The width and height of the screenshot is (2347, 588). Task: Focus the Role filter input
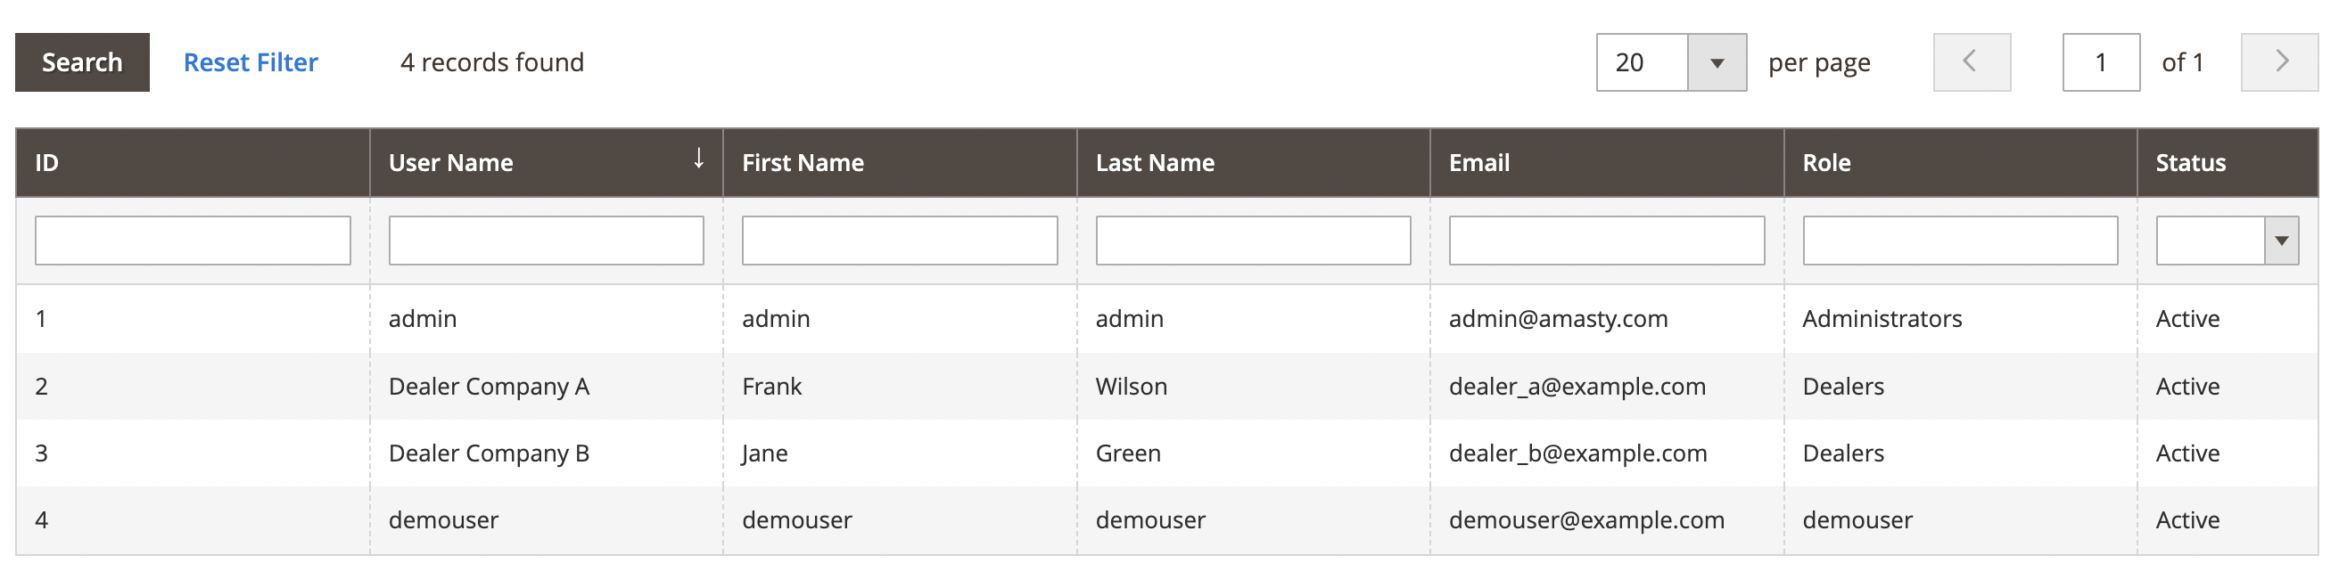[x=1960, y=241]
